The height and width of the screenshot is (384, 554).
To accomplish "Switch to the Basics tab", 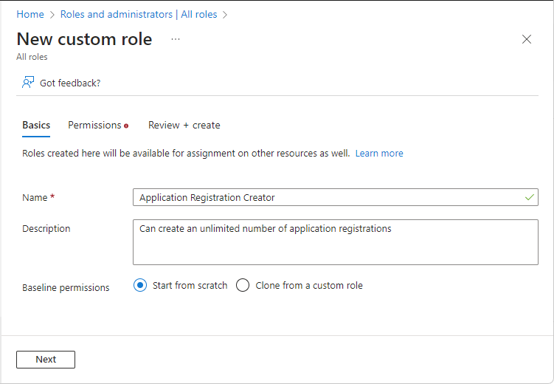I will [x=36, y=125].
